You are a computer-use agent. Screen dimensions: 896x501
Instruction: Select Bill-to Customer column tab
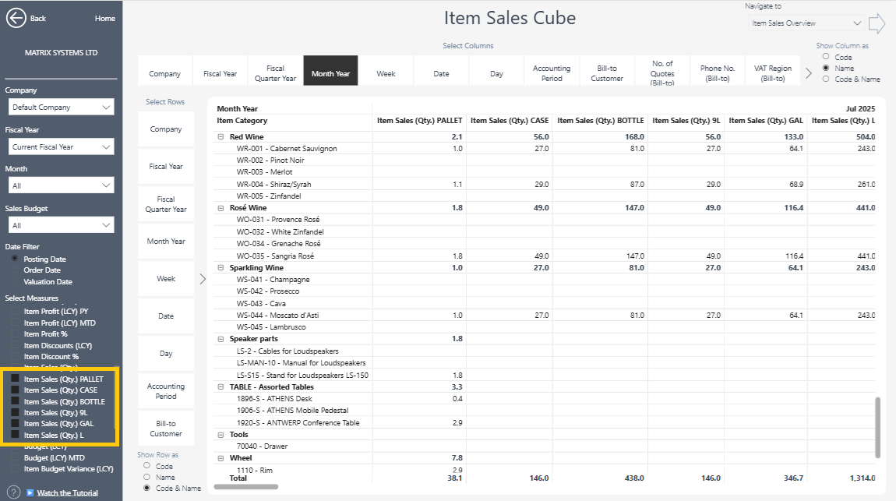(607, 73)
